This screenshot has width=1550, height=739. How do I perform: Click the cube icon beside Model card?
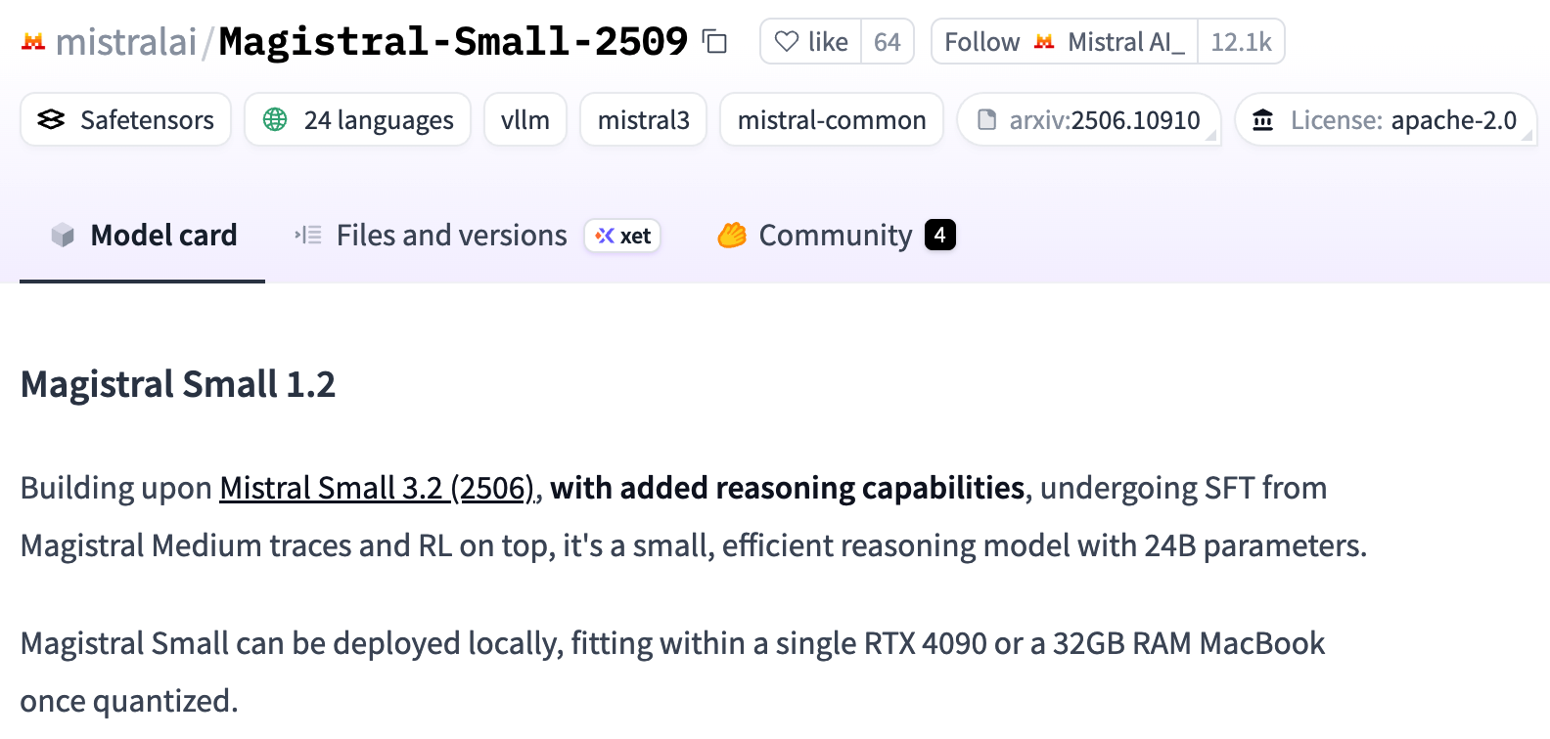tap(63, 235)
